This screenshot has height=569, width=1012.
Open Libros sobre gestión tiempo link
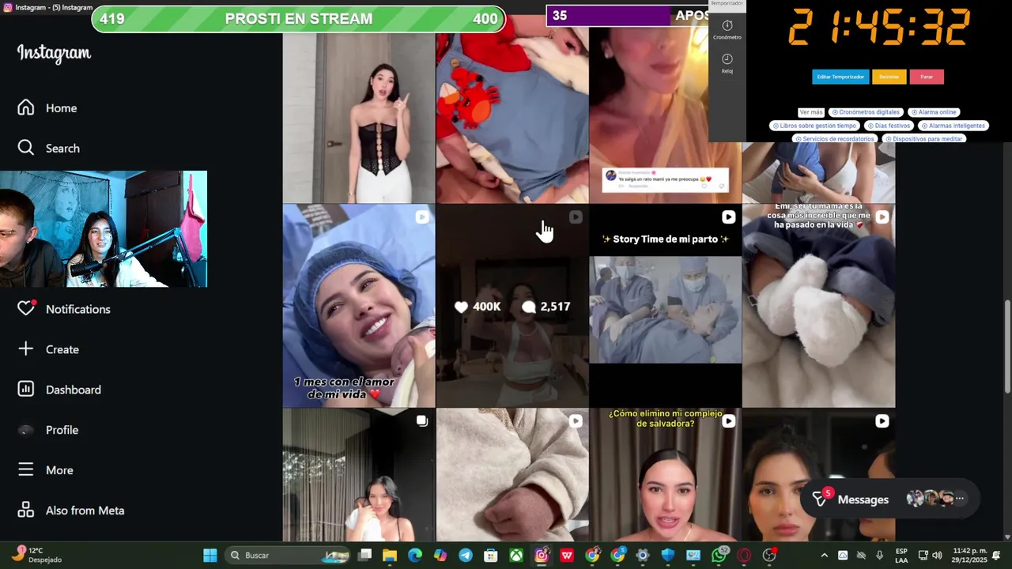(815, 126)
